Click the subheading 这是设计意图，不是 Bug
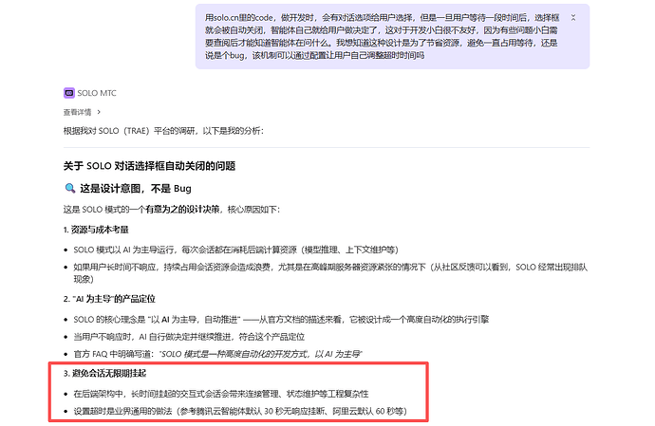 pyautogui.click(x=136, y=189)
